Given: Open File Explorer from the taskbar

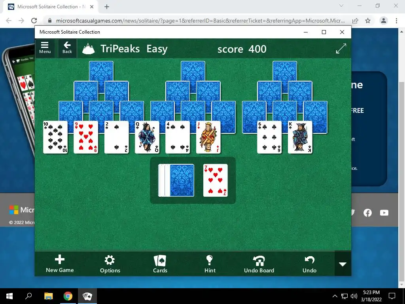Looking at the screenshot, I should [x=48, y=296].
